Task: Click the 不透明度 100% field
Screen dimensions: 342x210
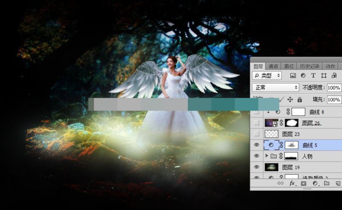Action: [x=334, y=88]
